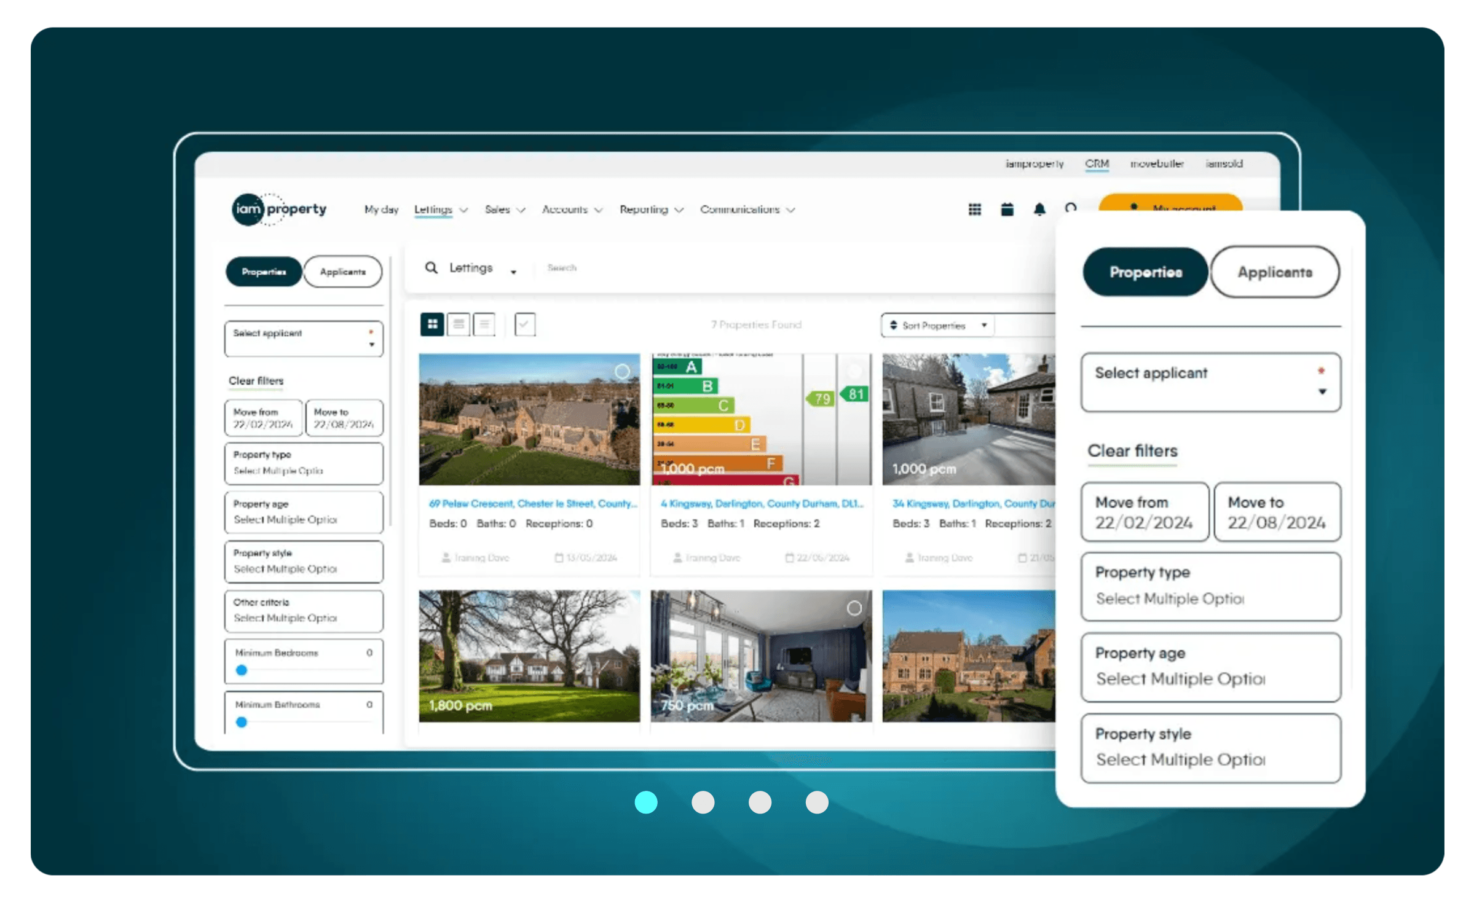The image size is (1474, 902).
Task: Adjust the Minimum Bedrooms slider handle
Action: point(242,670)
